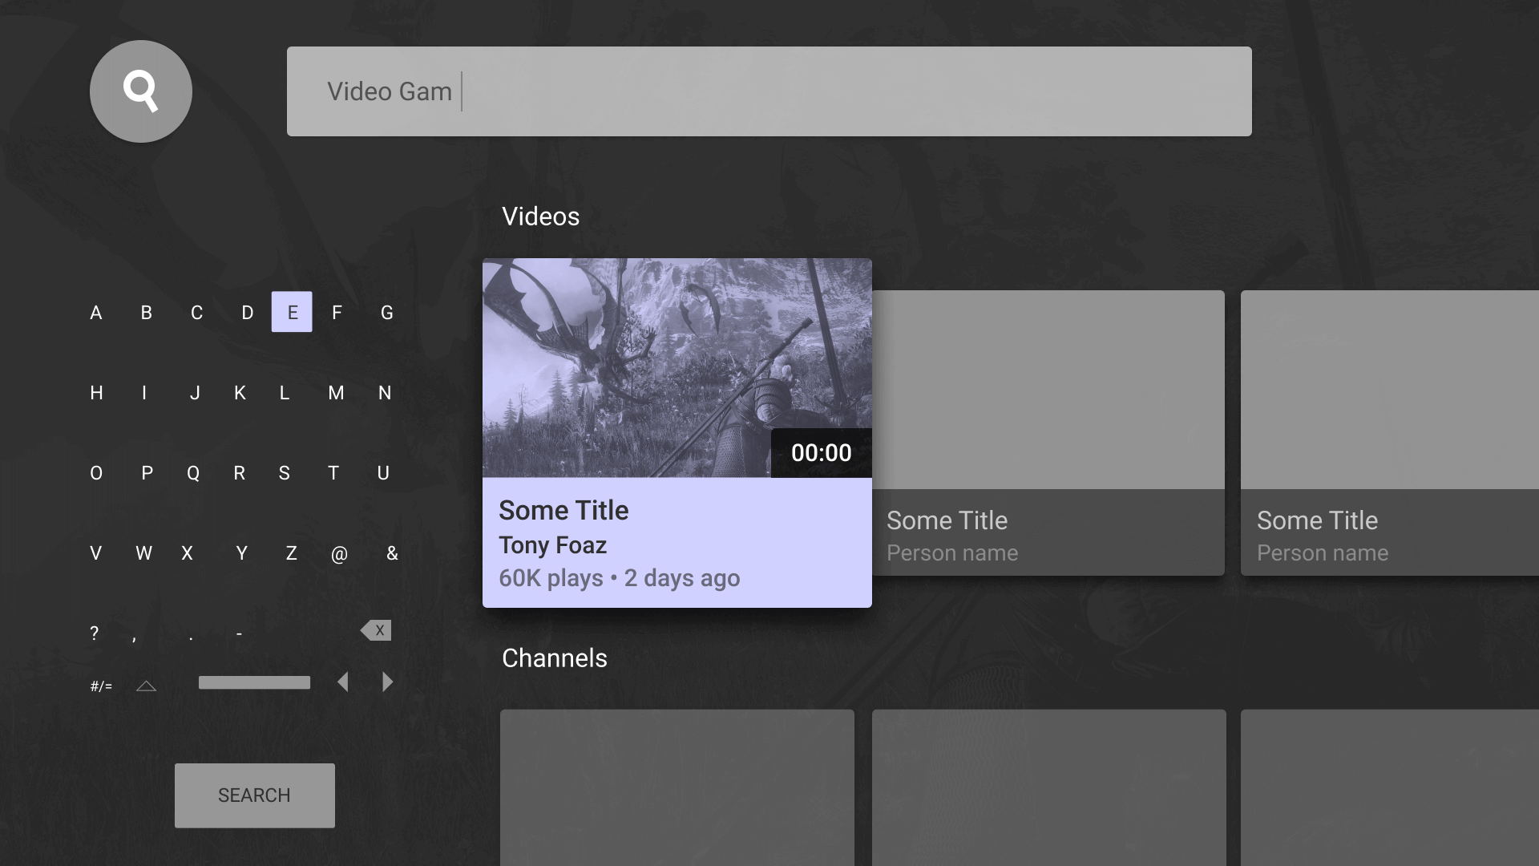
Task: Tap the question mark key
Action: click(95, 633)
